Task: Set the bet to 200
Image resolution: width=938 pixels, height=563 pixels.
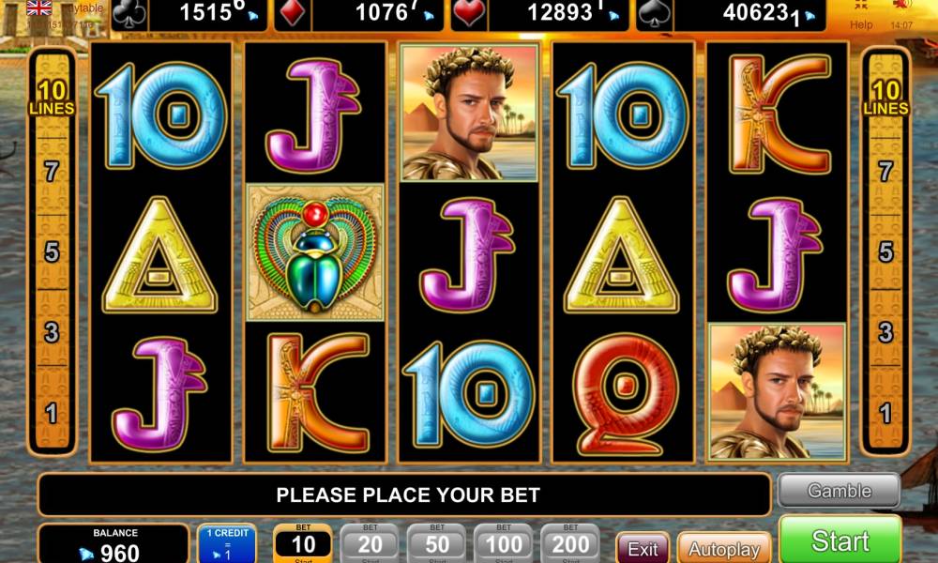Action: coord(570,543)
